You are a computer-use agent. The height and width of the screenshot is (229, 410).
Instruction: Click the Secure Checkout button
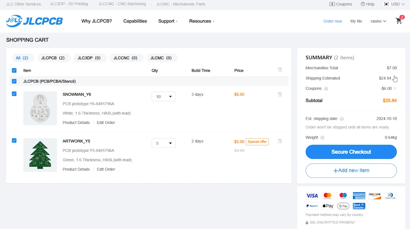(351, 152)
